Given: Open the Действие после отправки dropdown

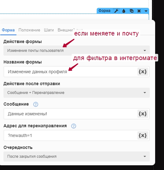Looking at the screenshot, I should coord(76,93).
